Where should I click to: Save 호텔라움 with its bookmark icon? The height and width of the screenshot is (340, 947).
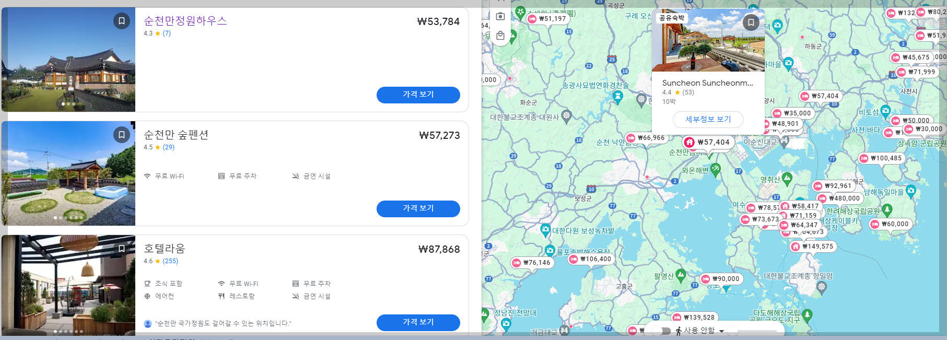pos(122,249)
